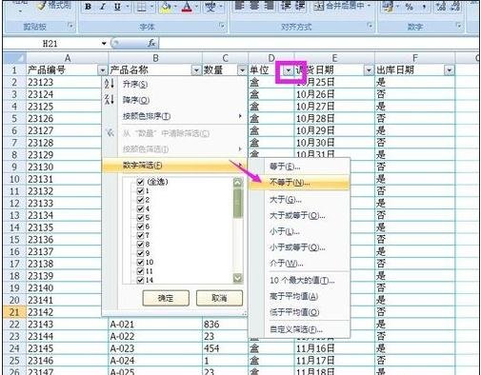Click the decrease decimal icon
The width and height of the screenshot is (481, 375).
(455, 7)
